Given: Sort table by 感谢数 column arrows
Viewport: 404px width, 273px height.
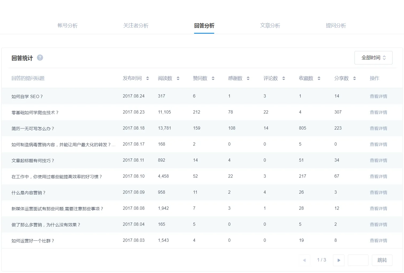Looking at the screenshot, I should tap(248, 78).
